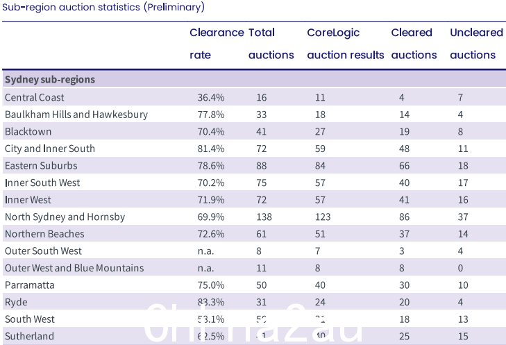The image size is (506, 345).
Task: Click the City and Inner South label
Action: click(x=50, y=149)
